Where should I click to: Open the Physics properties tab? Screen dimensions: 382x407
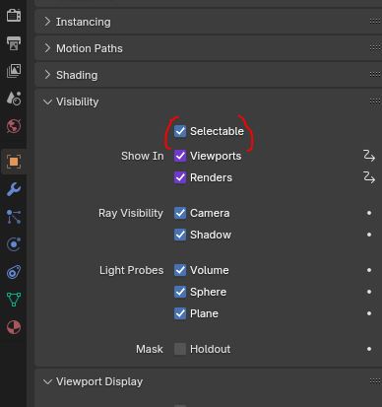(14, 244)
